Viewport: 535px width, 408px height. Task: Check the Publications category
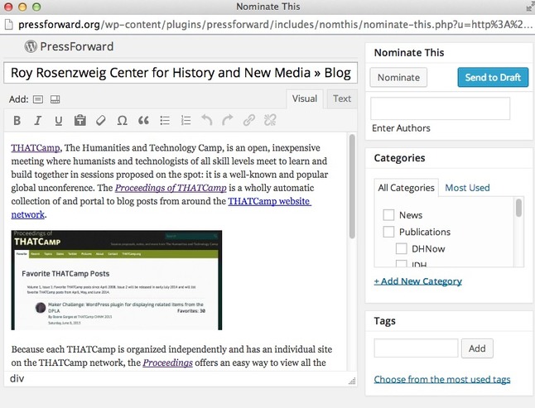[x=388, y=232]
